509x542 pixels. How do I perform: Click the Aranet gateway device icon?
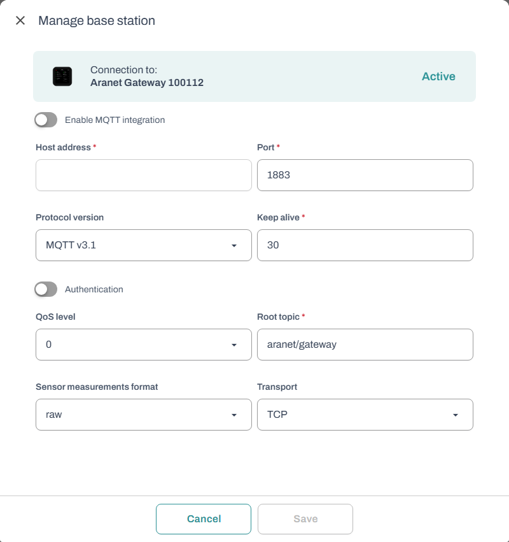(62, 76)
